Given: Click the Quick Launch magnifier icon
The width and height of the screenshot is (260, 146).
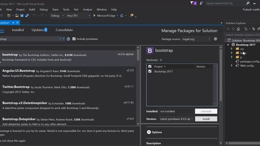Looking at the screenshot, I should coord(248,3).
